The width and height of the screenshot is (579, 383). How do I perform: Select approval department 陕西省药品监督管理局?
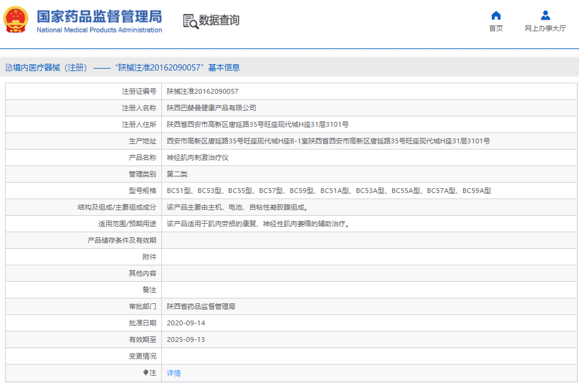[201, 306]
